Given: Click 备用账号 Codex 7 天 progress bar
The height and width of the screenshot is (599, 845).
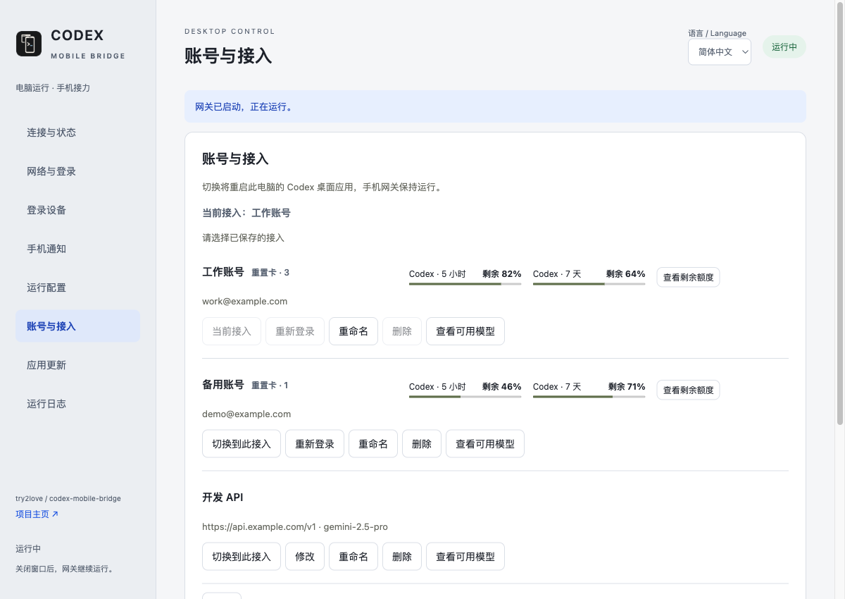Looking at the screenshot, I should coord(589,397).
